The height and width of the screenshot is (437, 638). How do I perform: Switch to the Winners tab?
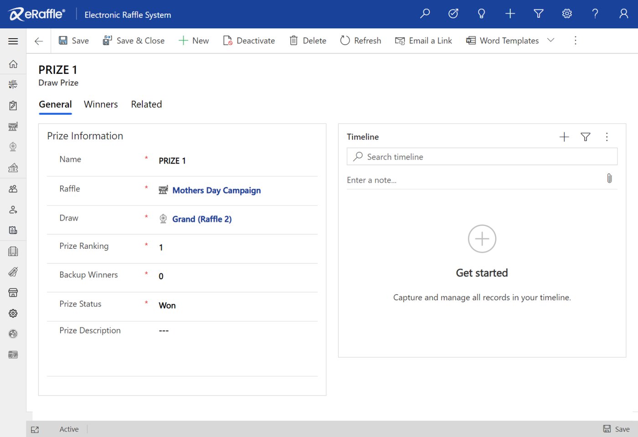(x=101, y=104)
